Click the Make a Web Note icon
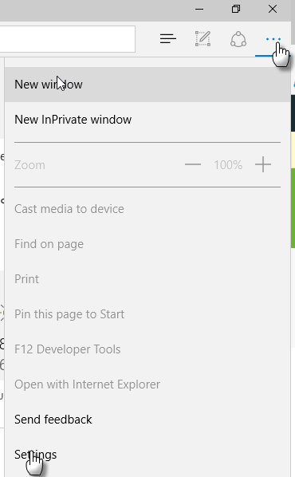 (203, 38)
